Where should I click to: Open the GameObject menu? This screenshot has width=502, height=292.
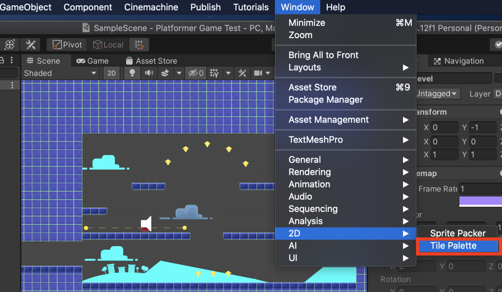click(26, 7)
